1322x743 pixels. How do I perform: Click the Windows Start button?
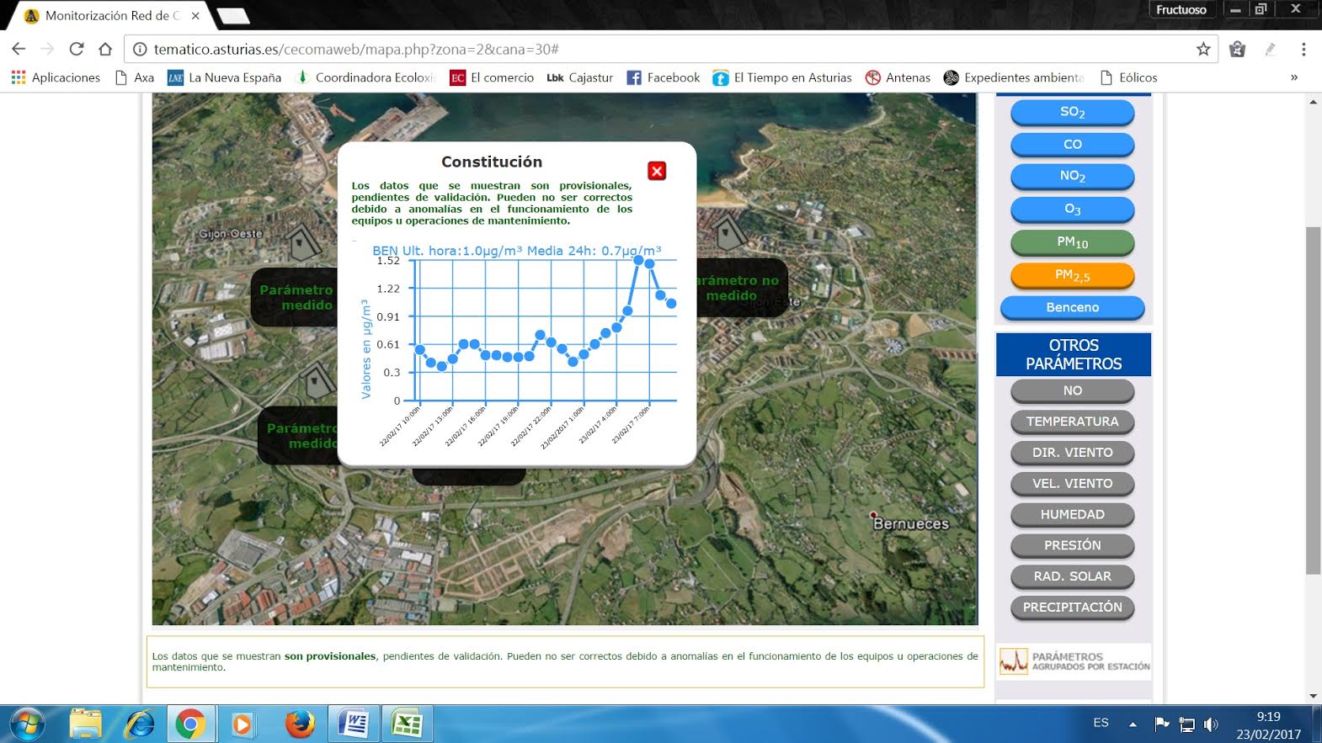tap(27, 724)
